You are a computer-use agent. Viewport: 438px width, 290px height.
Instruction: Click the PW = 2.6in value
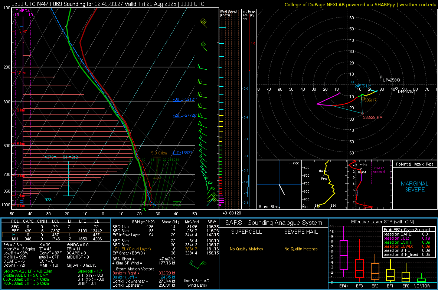click(x=13, y=245)
